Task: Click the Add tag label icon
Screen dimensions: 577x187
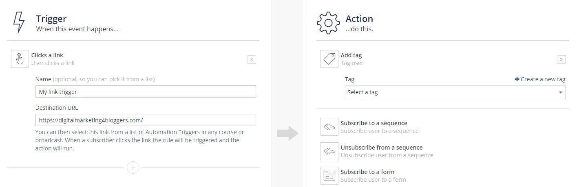Action: 329,59
